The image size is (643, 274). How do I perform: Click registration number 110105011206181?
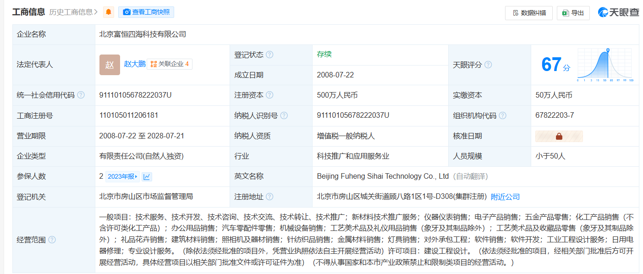(128, 115)
